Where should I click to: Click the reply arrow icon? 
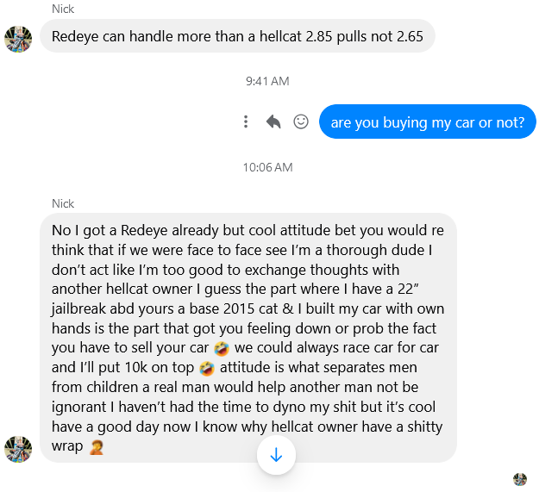point(273,121)
